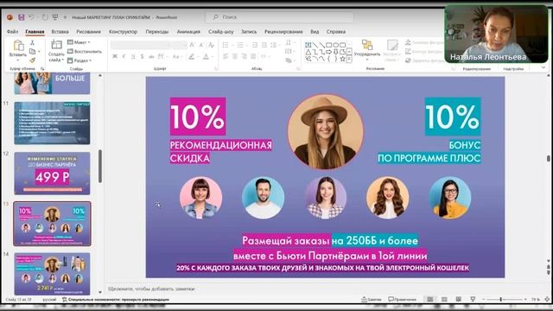Collapse the ribbon with the chevron

pos(543,68)
